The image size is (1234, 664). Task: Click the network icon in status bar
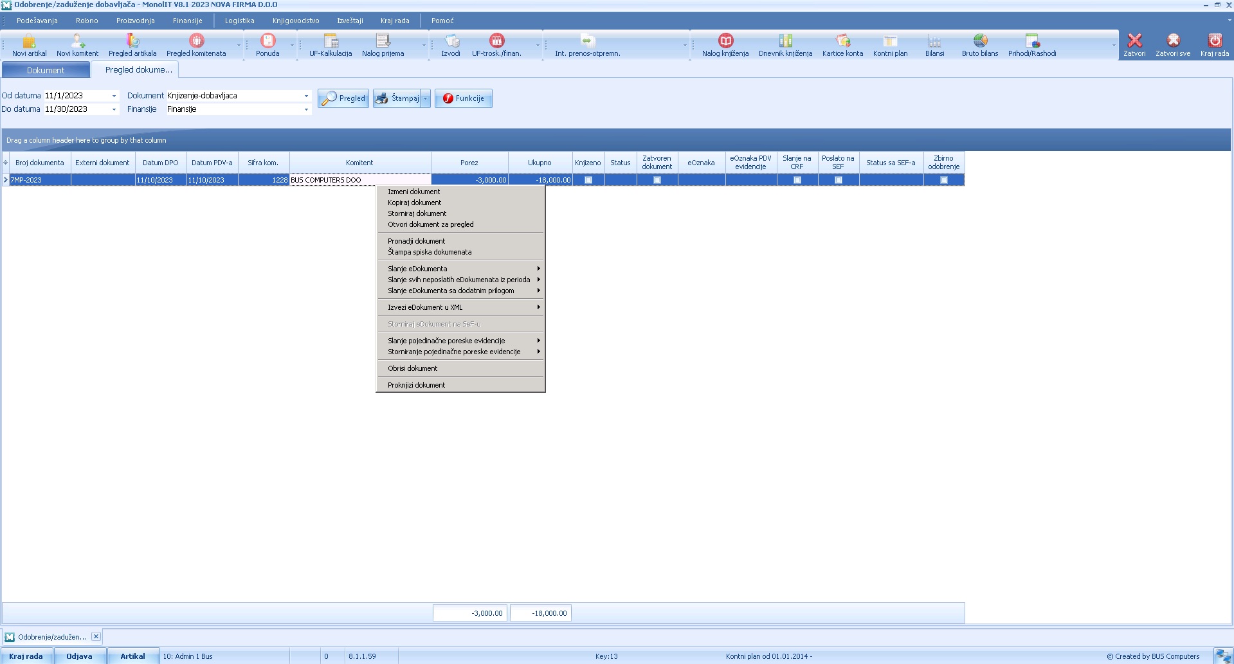[1223, 656]
